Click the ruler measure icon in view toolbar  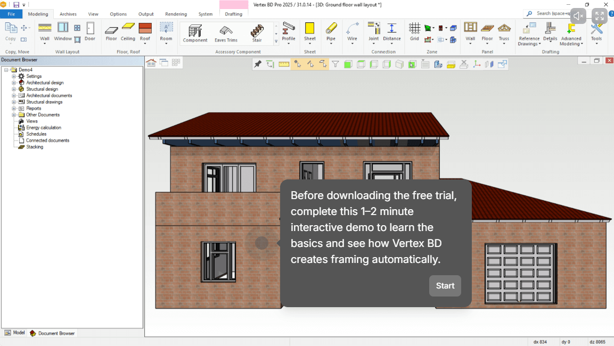[x=284, y=64]
